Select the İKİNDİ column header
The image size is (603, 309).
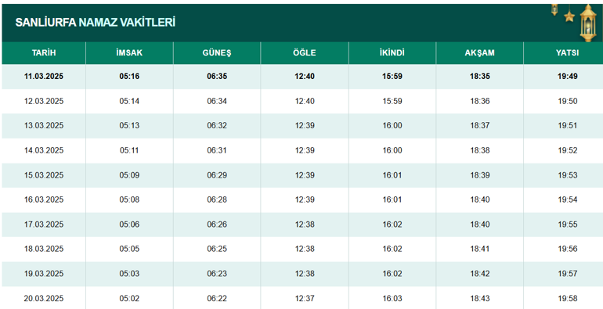pos(392,52)
